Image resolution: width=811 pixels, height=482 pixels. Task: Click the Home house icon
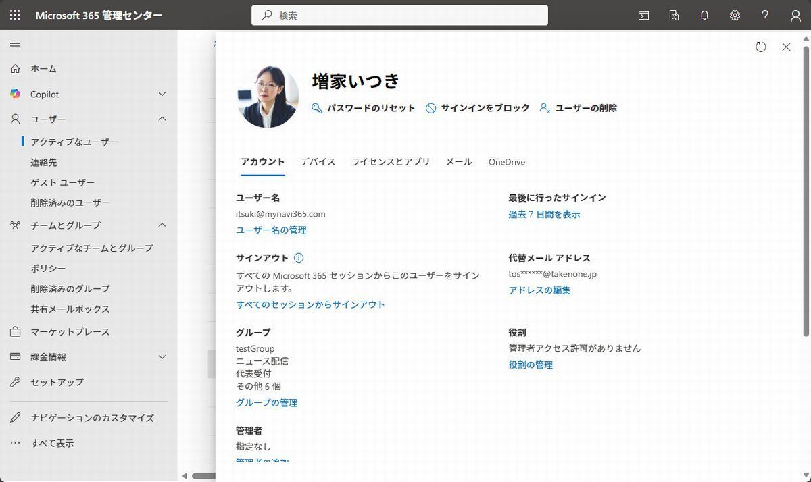coord(15,69)
